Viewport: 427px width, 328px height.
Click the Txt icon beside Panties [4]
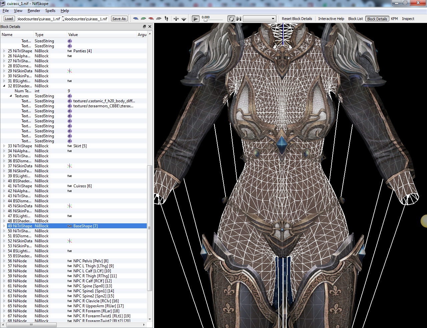click(69, 51)
